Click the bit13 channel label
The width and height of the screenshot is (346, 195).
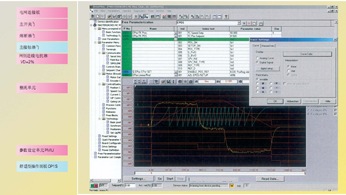point(129,88)
